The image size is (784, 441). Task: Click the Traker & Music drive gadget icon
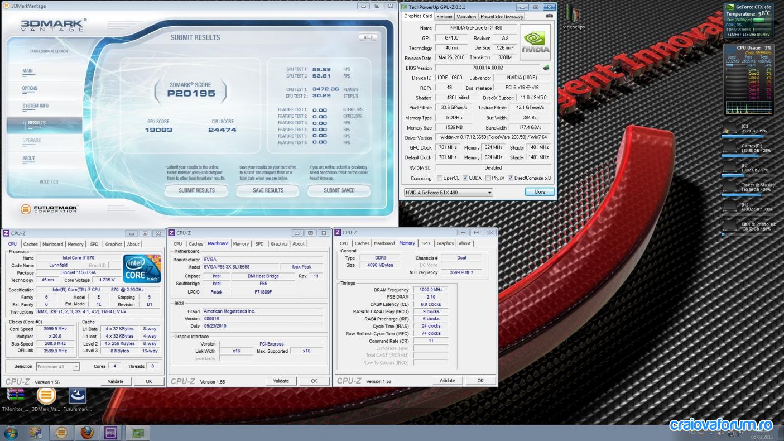pos(730,187)
